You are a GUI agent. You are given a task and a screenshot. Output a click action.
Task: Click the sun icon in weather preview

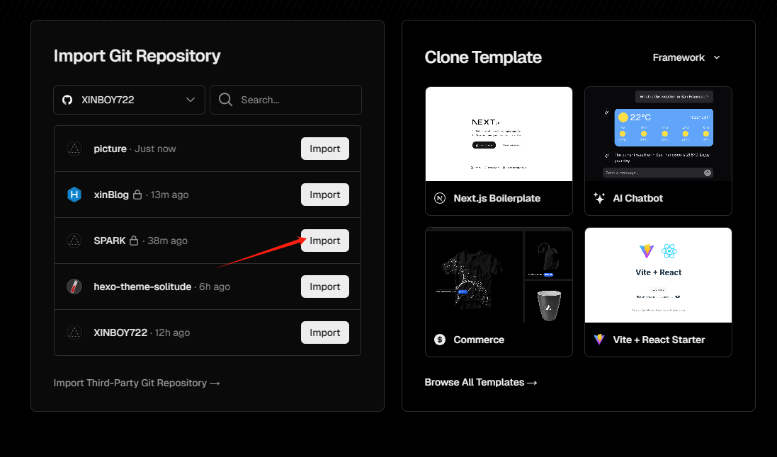623,117
